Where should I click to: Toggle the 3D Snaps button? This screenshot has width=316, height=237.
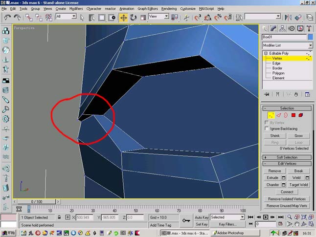click(x=198, y=18)
